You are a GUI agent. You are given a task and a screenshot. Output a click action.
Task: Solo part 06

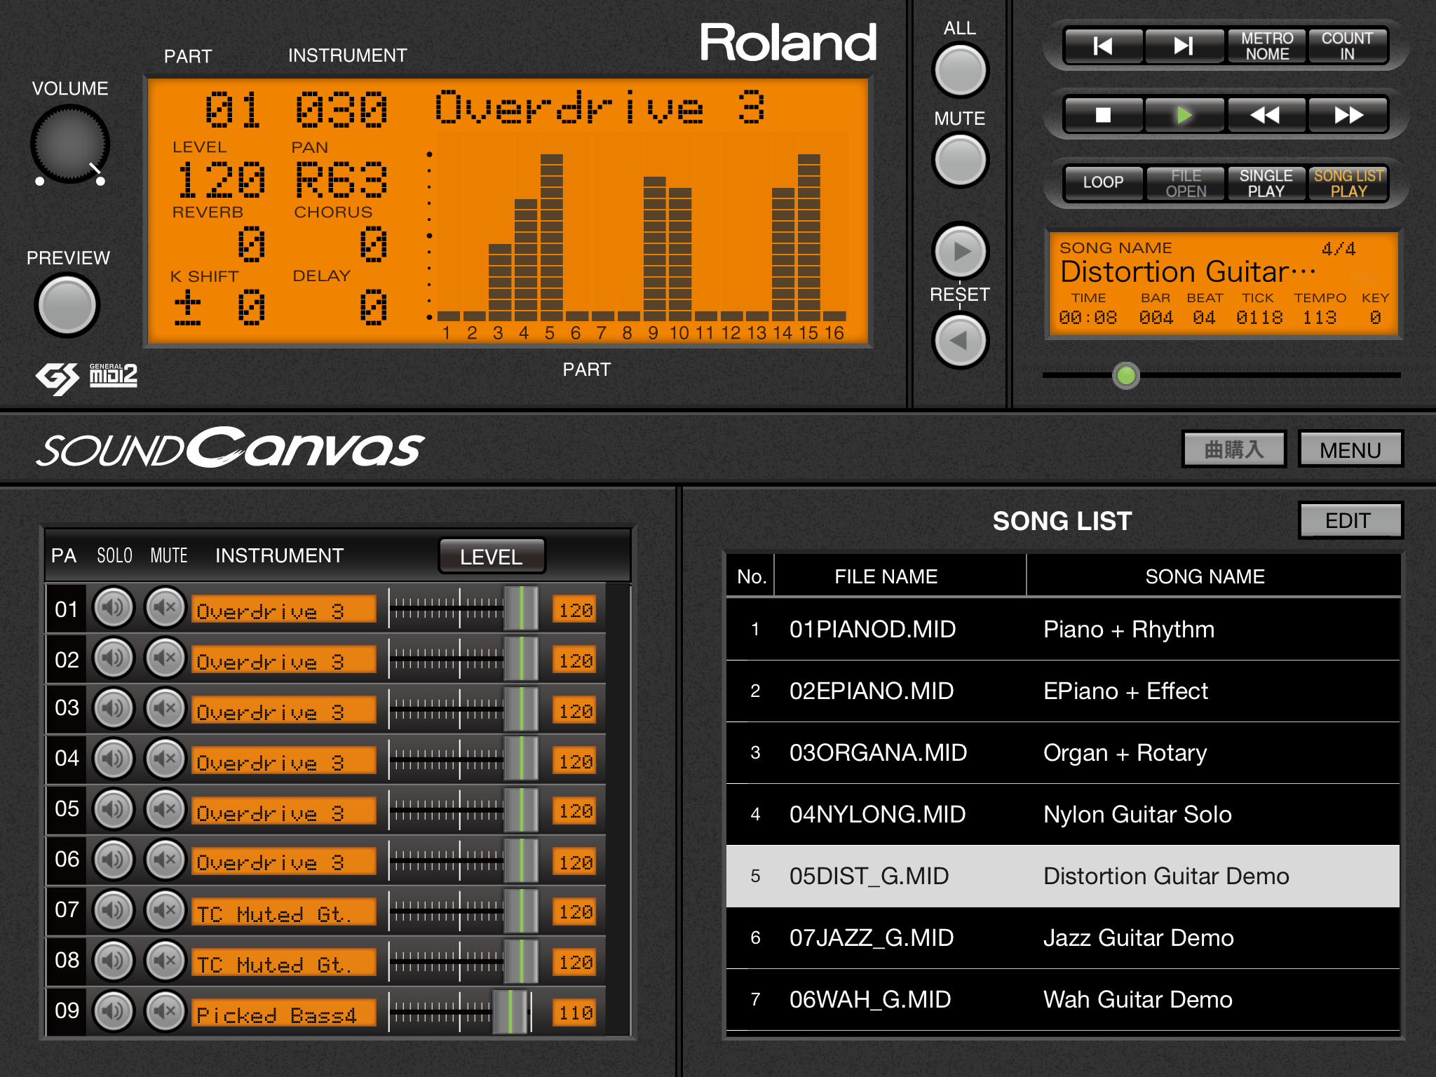pyautogui.click(x=114, y=860)
